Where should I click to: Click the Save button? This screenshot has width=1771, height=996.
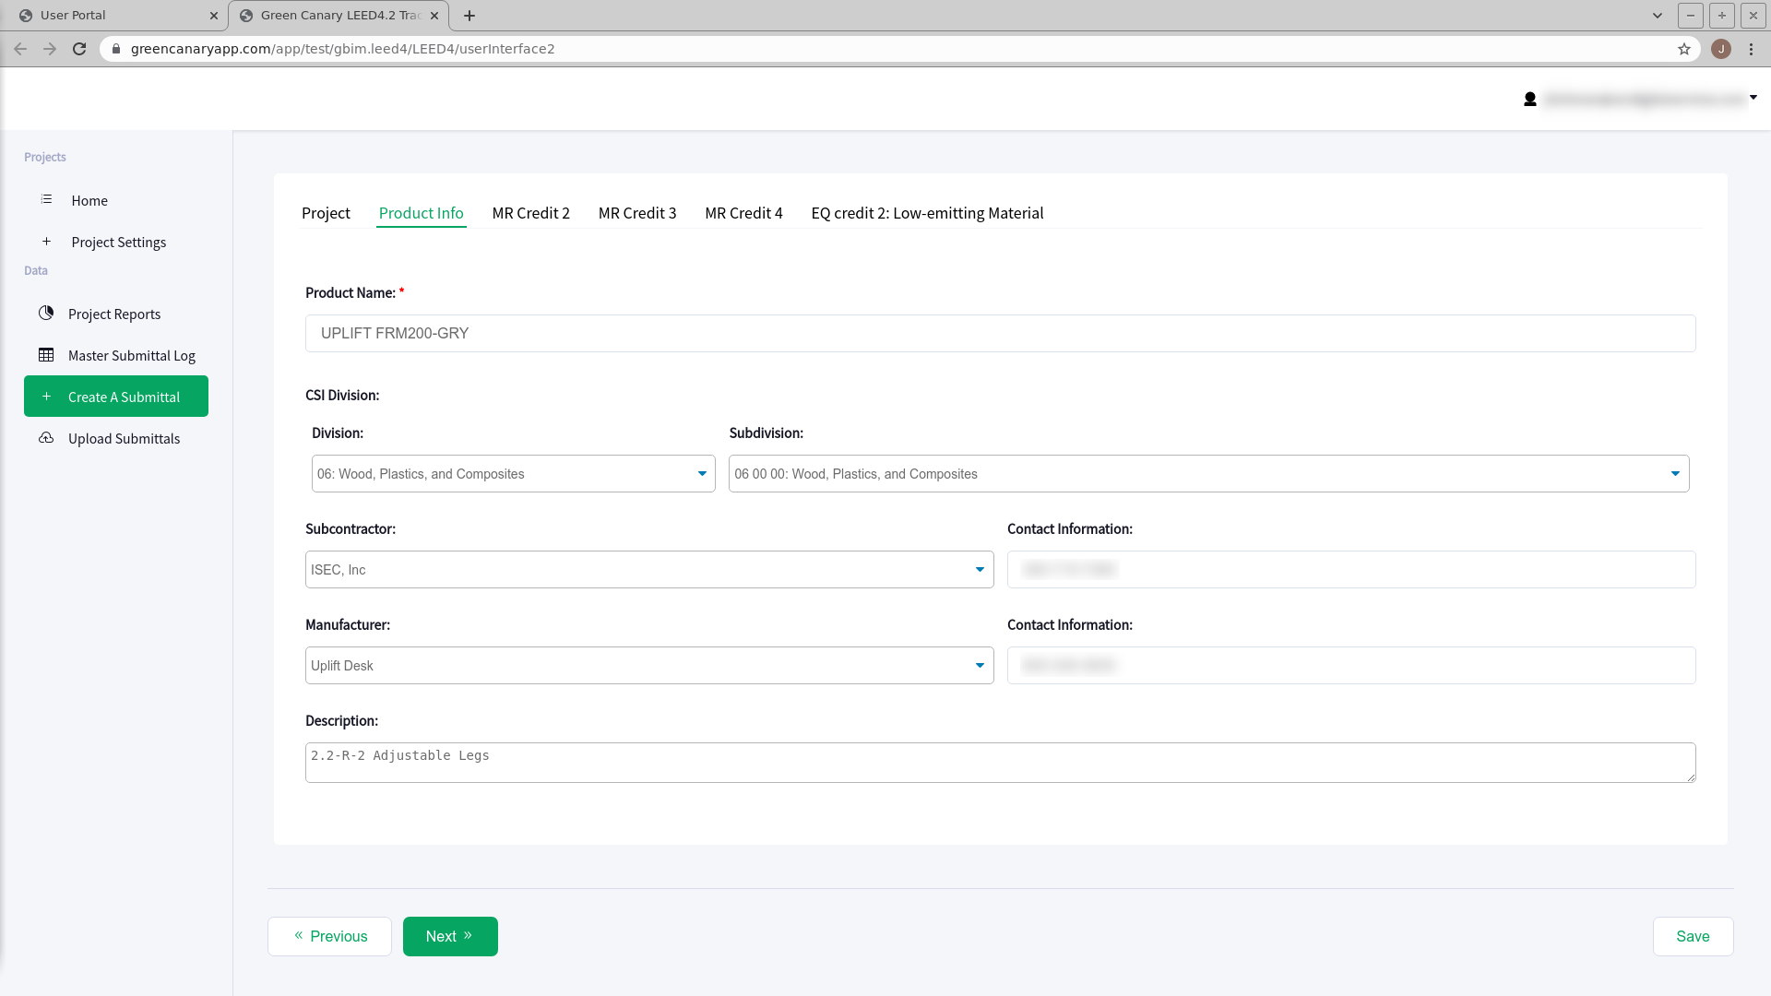point(1693,936)
